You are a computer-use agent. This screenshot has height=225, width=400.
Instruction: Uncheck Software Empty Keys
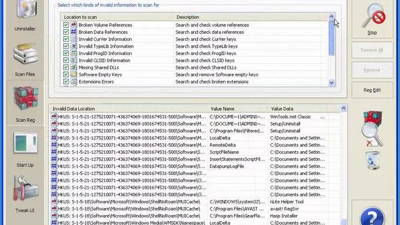point(66,74)
